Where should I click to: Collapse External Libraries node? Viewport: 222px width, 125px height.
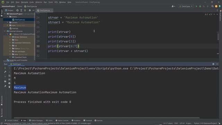[5, 31]
